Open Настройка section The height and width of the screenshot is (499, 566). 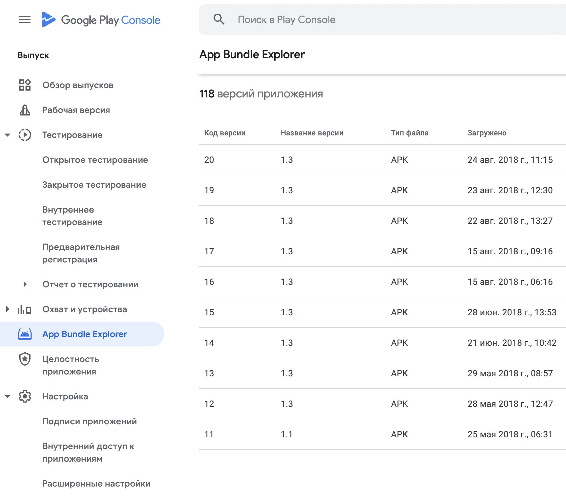click(65, 396)
